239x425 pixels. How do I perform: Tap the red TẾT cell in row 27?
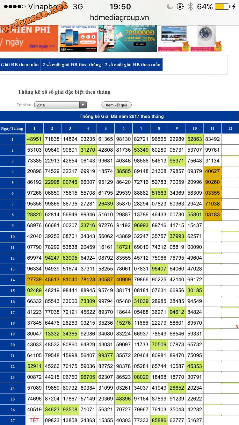tap(34, 420)
